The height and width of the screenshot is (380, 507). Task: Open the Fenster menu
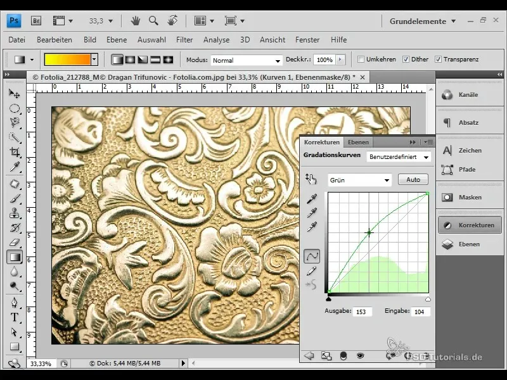tap(307, 40)
